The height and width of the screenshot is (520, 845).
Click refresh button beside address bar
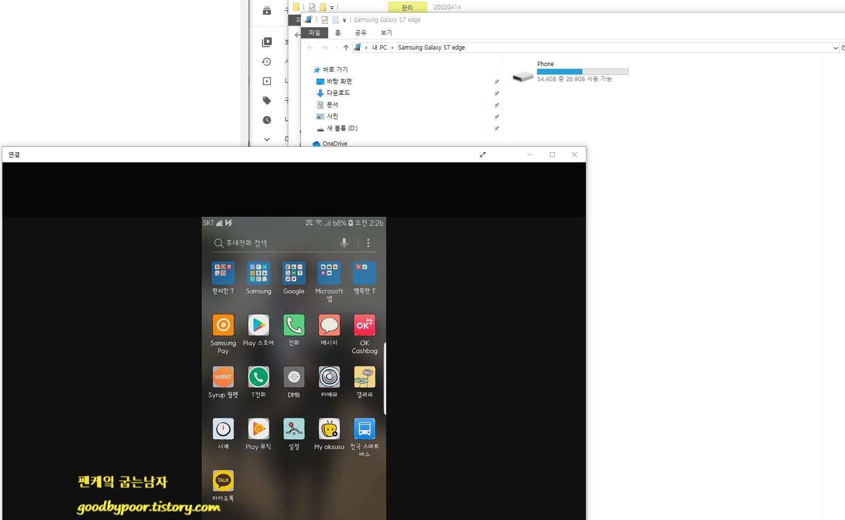point(843,48)
